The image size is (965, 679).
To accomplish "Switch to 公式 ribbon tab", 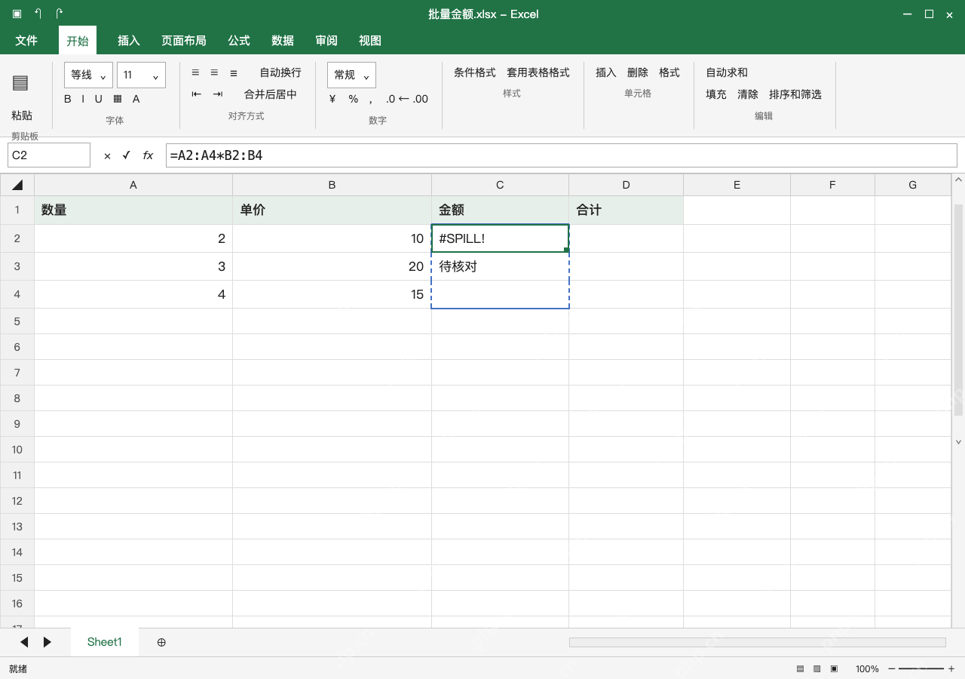I will pyautogui.click(x=239, y=41).
